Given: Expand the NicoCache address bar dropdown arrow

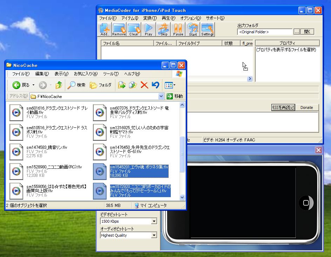Looking at the screenshot, I should click(x=161, y=96).
